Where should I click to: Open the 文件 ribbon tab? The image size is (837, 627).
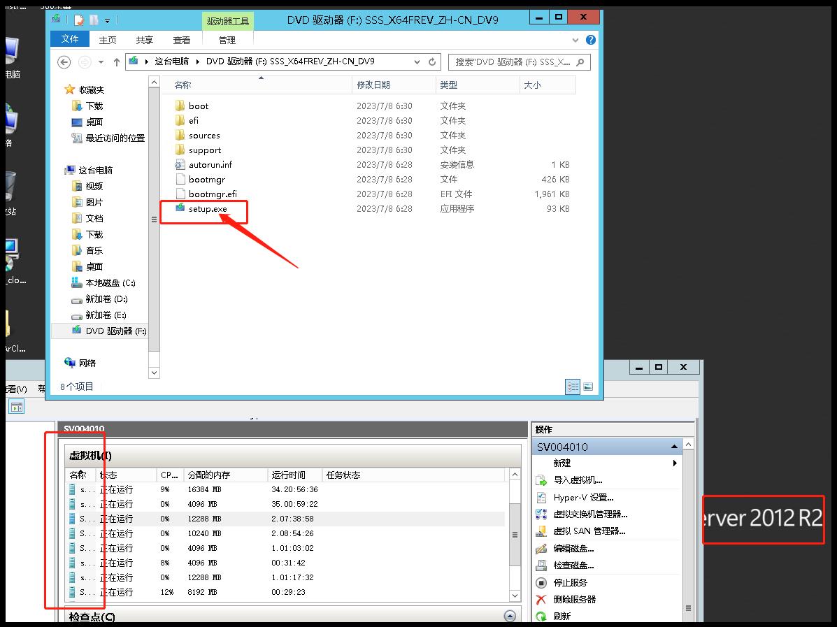coord(69,39)
